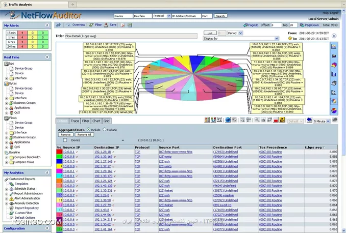The width and height of the screenshot is (346, 233).
Task: Click the Anomaly Detection eye icon
Action: tap(11, 203)
